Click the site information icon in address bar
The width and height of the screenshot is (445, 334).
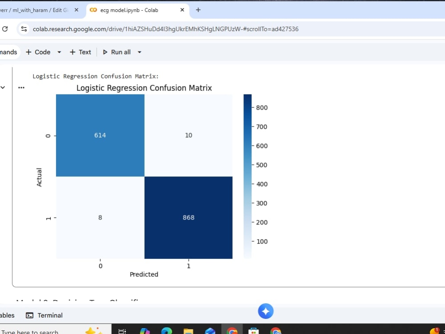coord(24,29)
